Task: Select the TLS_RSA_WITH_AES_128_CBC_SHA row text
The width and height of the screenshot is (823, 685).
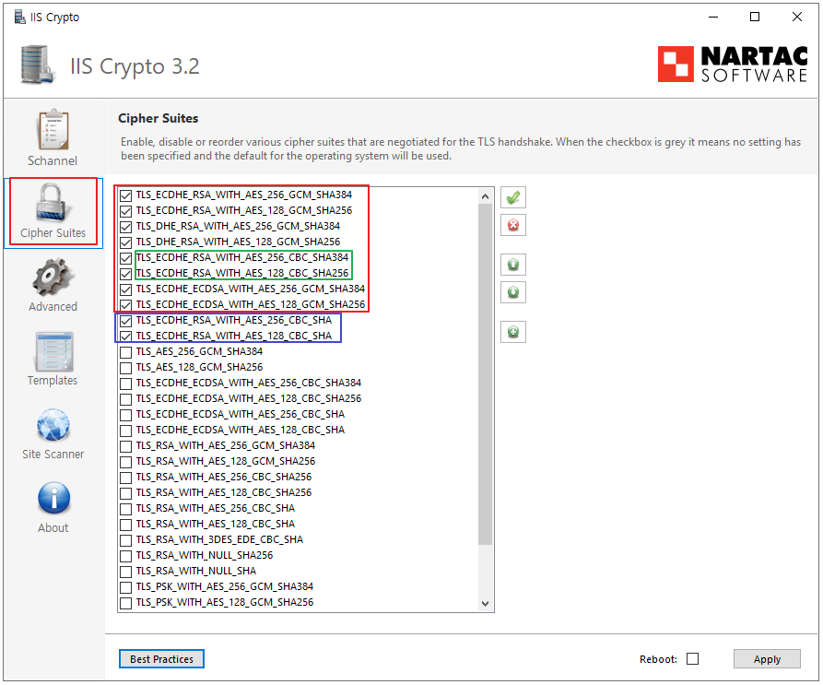Action: coord(216,524)
